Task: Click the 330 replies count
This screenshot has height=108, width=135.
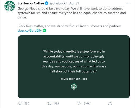Action: click(27, 104)
